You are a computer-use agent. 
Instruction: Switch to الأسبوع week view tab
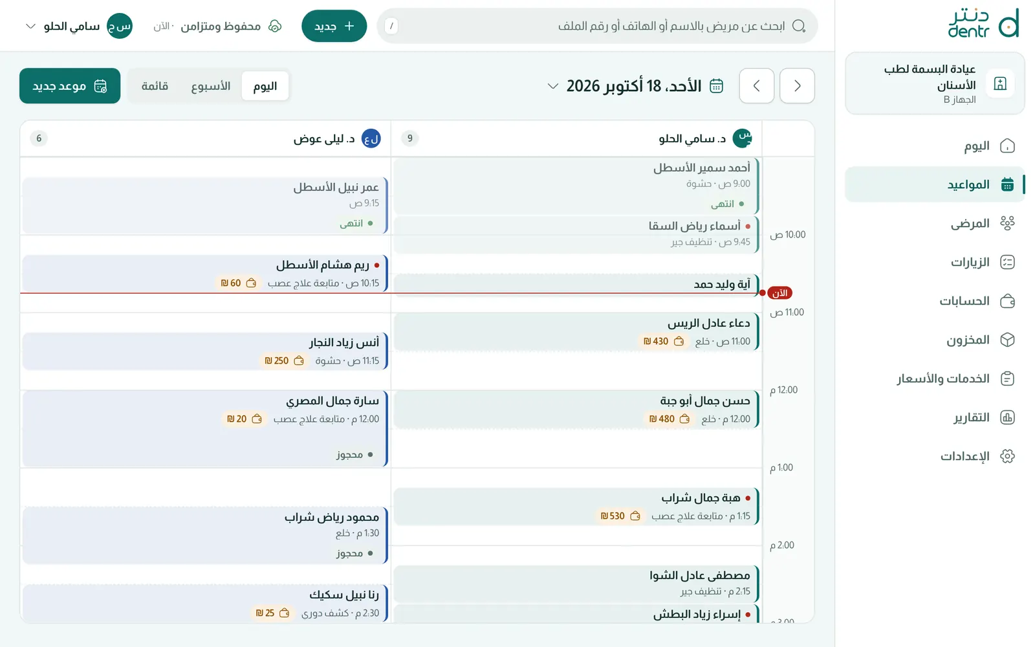211,86
